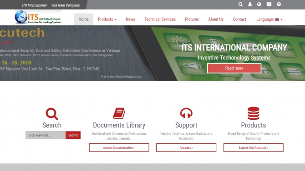Click the Search section heading
The image size is (305, 171).
click(52, 125)
